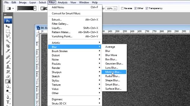
Task: Select the Eraser tool
Action: click(8, 77)
